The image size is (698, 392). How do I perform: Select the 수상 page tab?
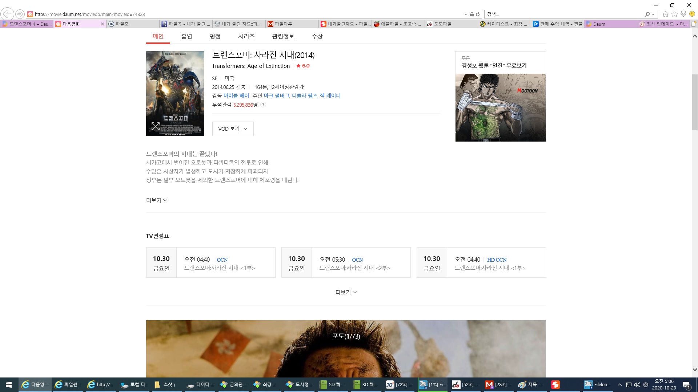(317, 36)
